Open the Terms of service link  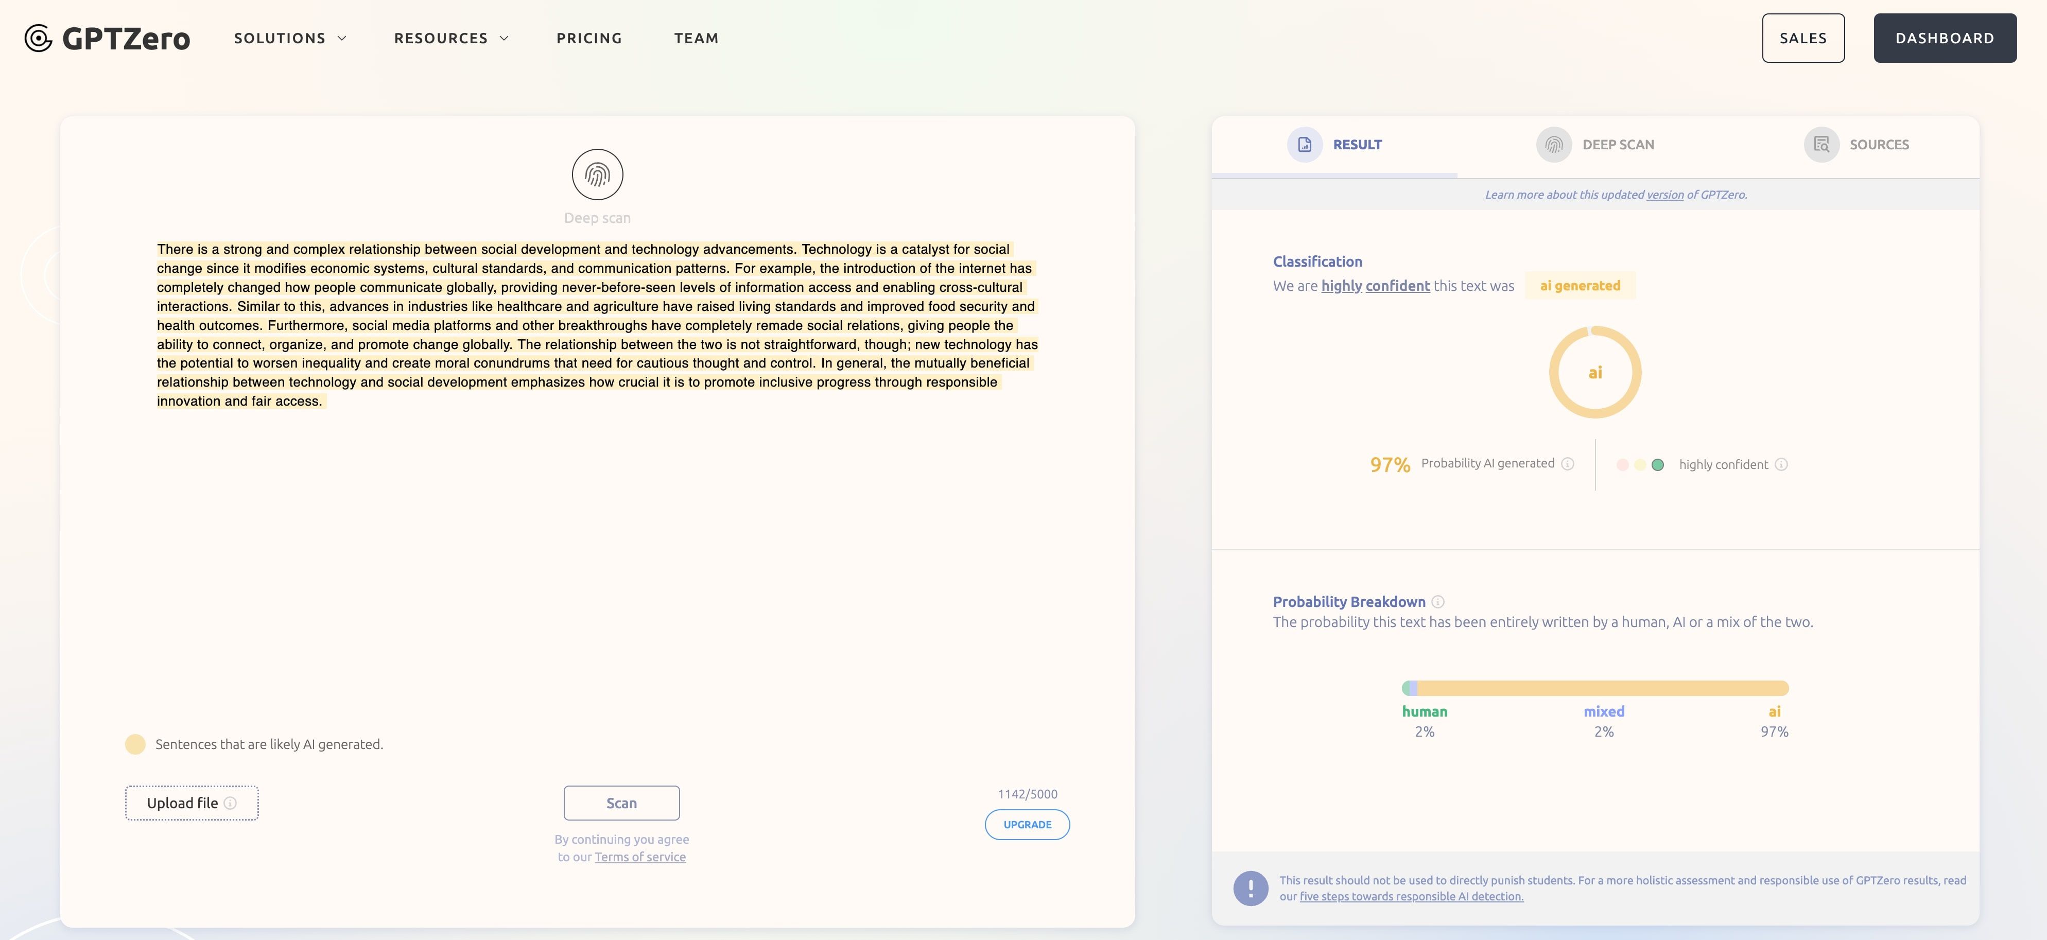pos(639,857)
